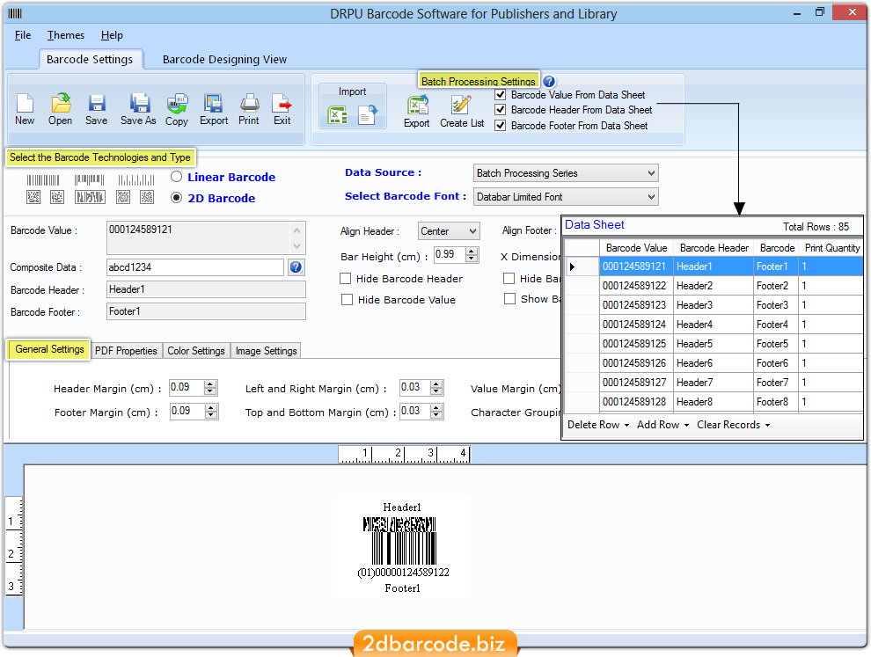Viewport: 871px width, 657px height.
Task: Select the Barcode Settings tab
Action: tap(90, 60)
